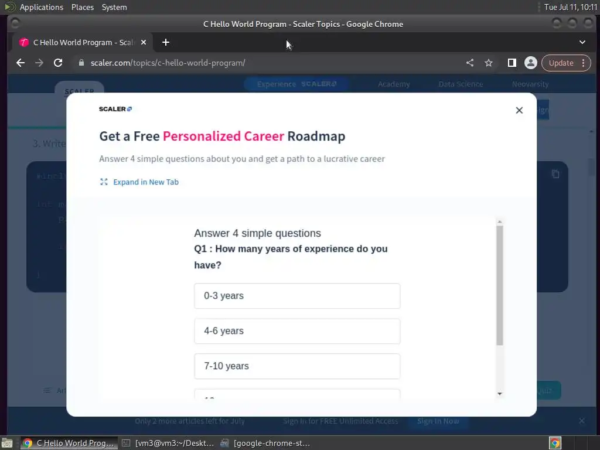The height and width of the screenshot is (450, 600).
Task: Expand the tab search dropdown arrow
Action: click(582, 42)
